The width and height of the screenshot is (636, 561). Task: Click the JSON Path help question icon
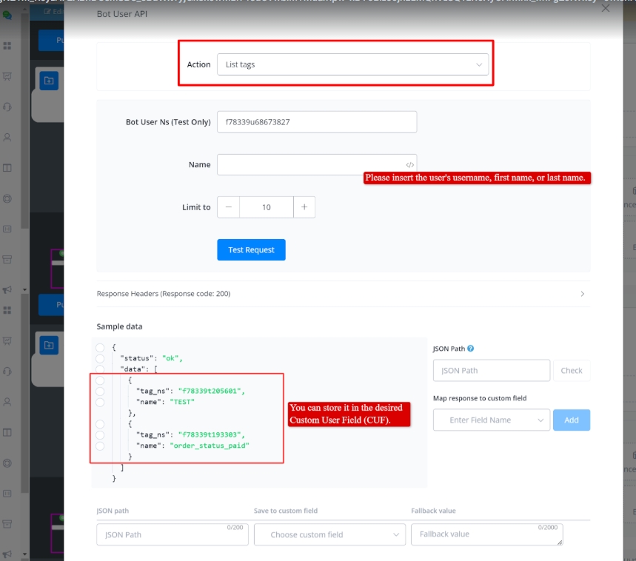pos(471,349)
